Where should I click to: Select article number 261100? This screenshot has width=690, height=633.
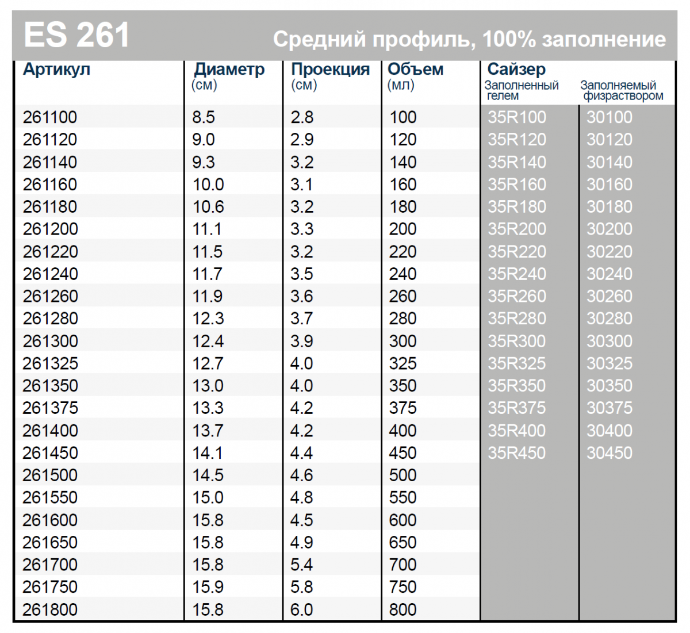point(49,117)
